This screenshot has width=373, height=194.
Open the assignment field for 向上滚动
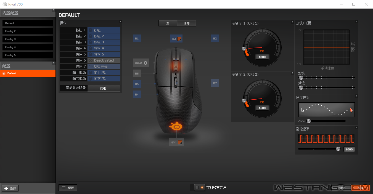click(104, 73)
